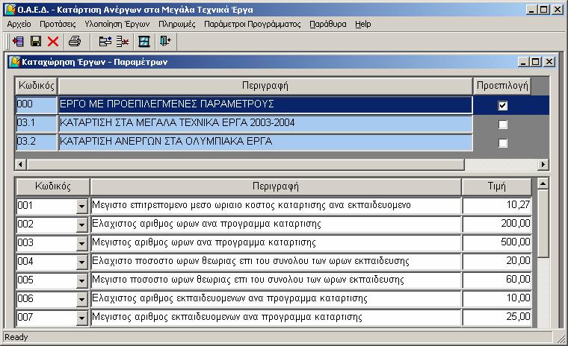Screen dimensions: 568x346
Task: Open the Παράθυρα menu
Action: pos(328,24)
